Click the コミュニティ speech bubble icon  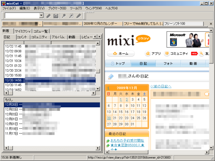click(x=167, y=54)
